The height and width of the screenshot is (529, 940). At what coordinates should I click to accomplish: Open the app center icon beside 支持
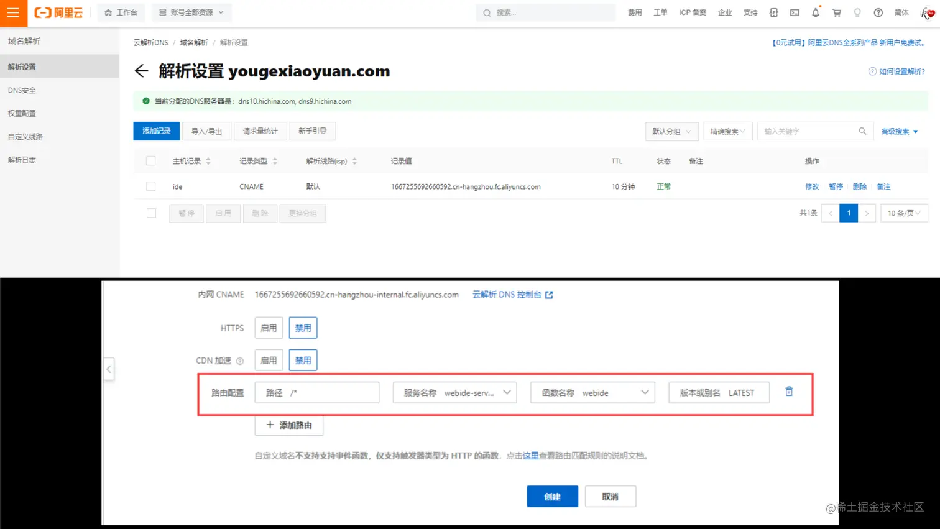point(773,12)
